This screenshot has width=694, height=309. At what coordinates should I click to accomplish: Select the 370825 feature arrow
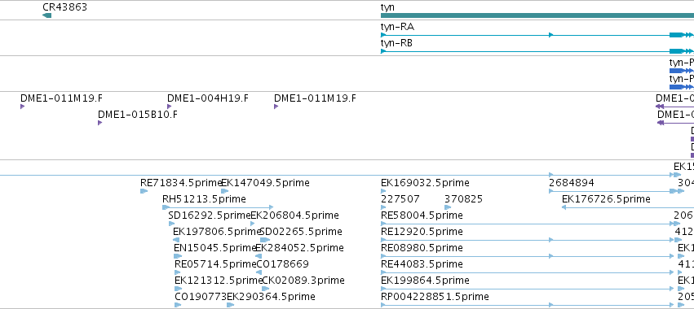click(x=448, y=207)
